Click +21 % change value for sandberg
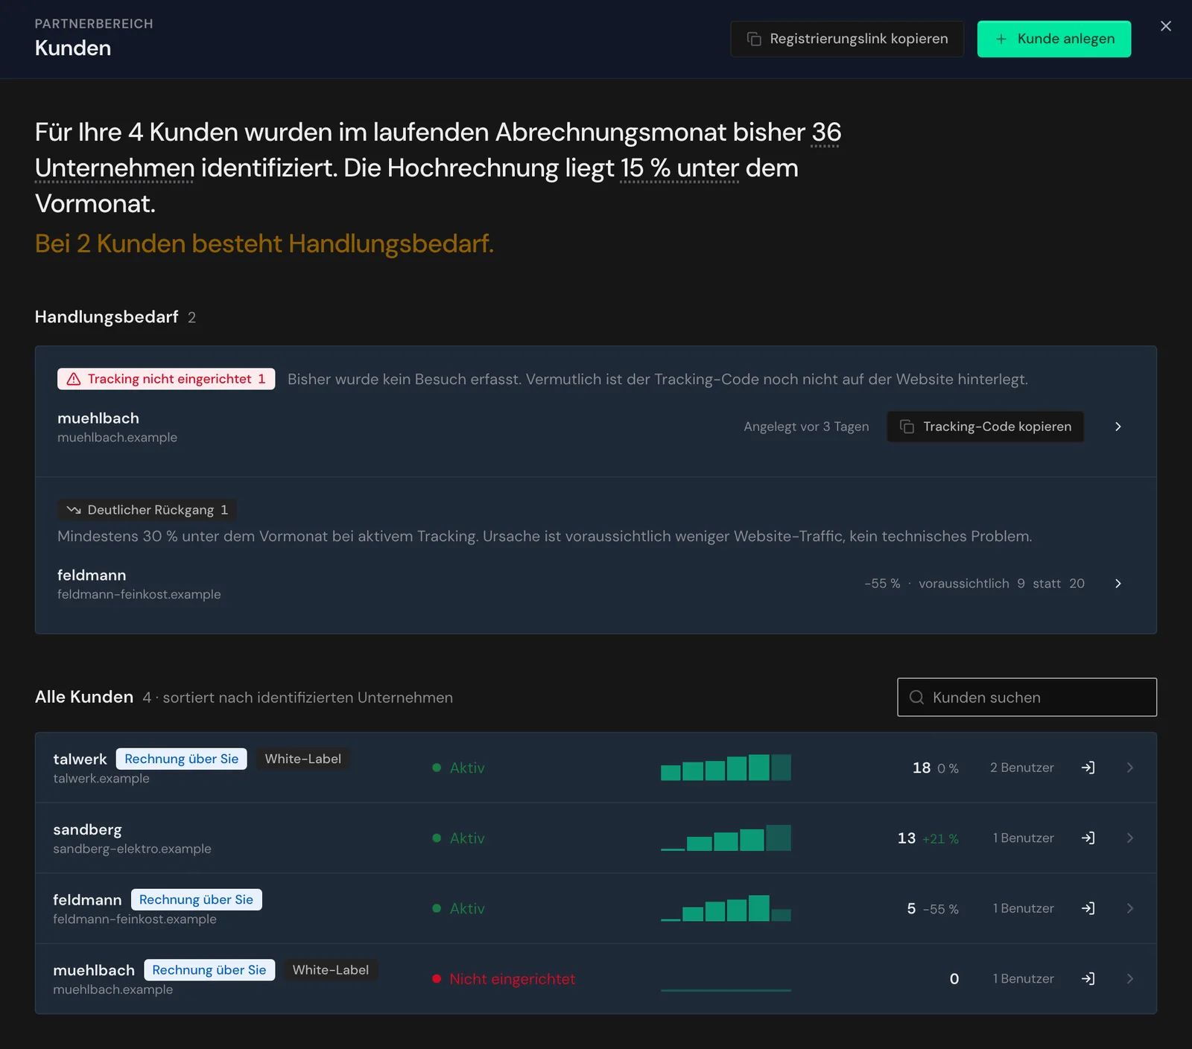This screenshot has width=1192, height=1049. 940,839
